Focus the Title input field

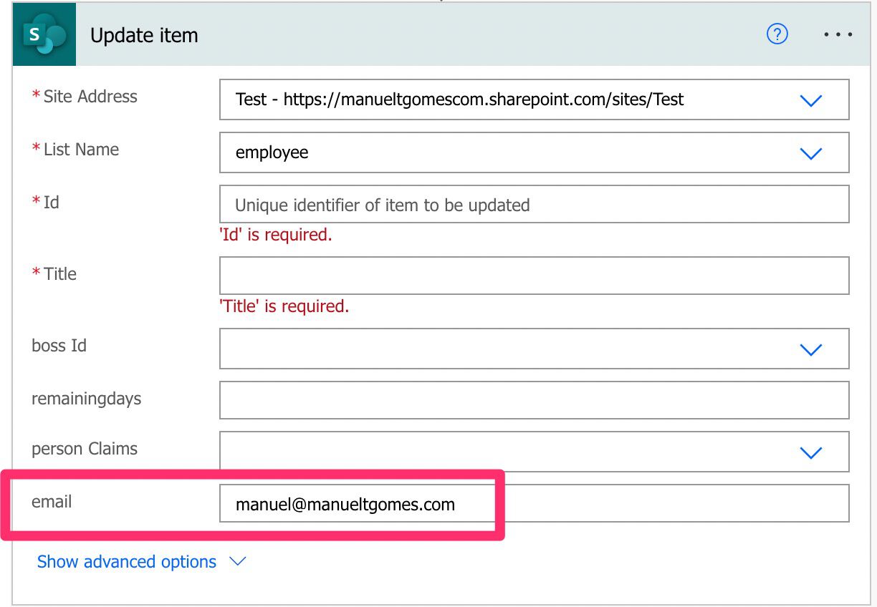[x=535, y=276]
